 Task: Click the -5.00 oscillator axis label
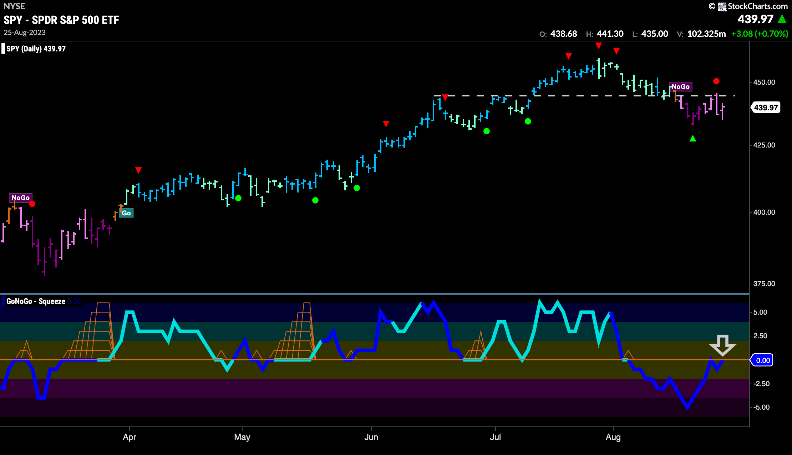tap(761, 407)
